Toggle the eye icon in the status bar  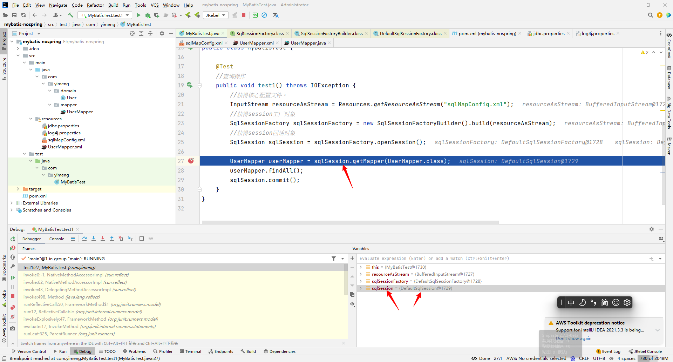[x=611, y=358]
